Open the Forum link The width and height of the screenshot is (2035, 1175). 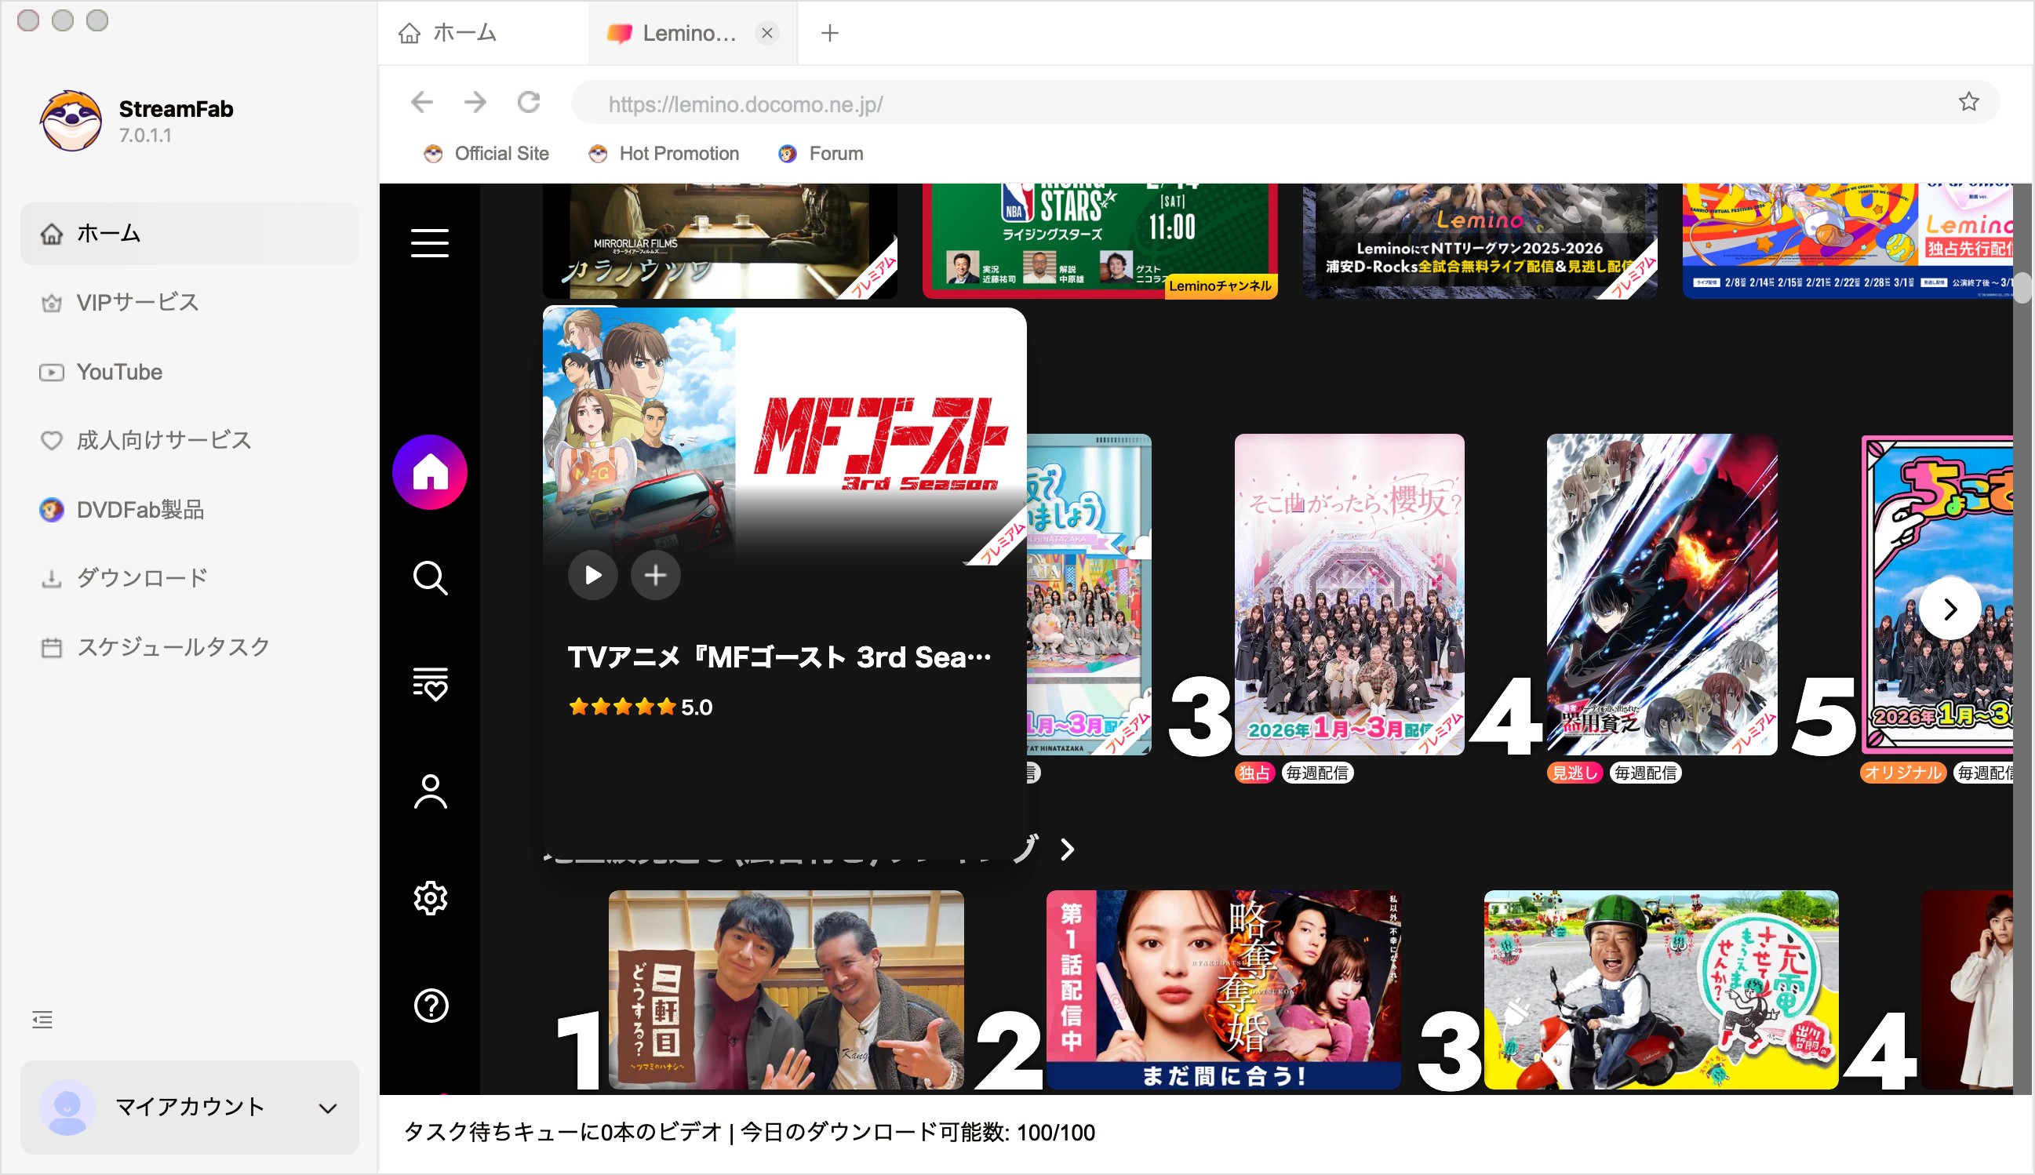835,152
